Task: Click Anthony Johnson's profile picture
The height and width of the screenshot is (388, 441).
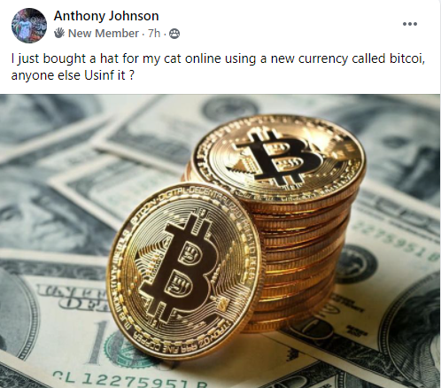Action: click(29, 26)
